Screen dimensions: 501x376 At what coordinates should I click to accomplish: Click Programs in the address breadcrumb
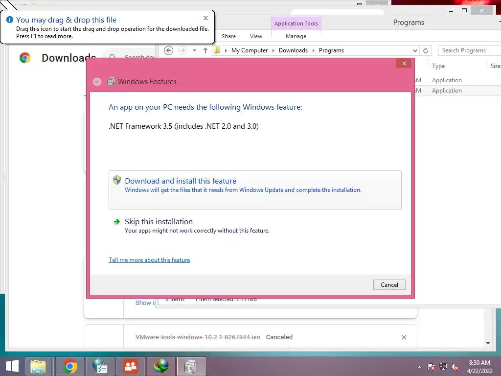click(331, 50)
